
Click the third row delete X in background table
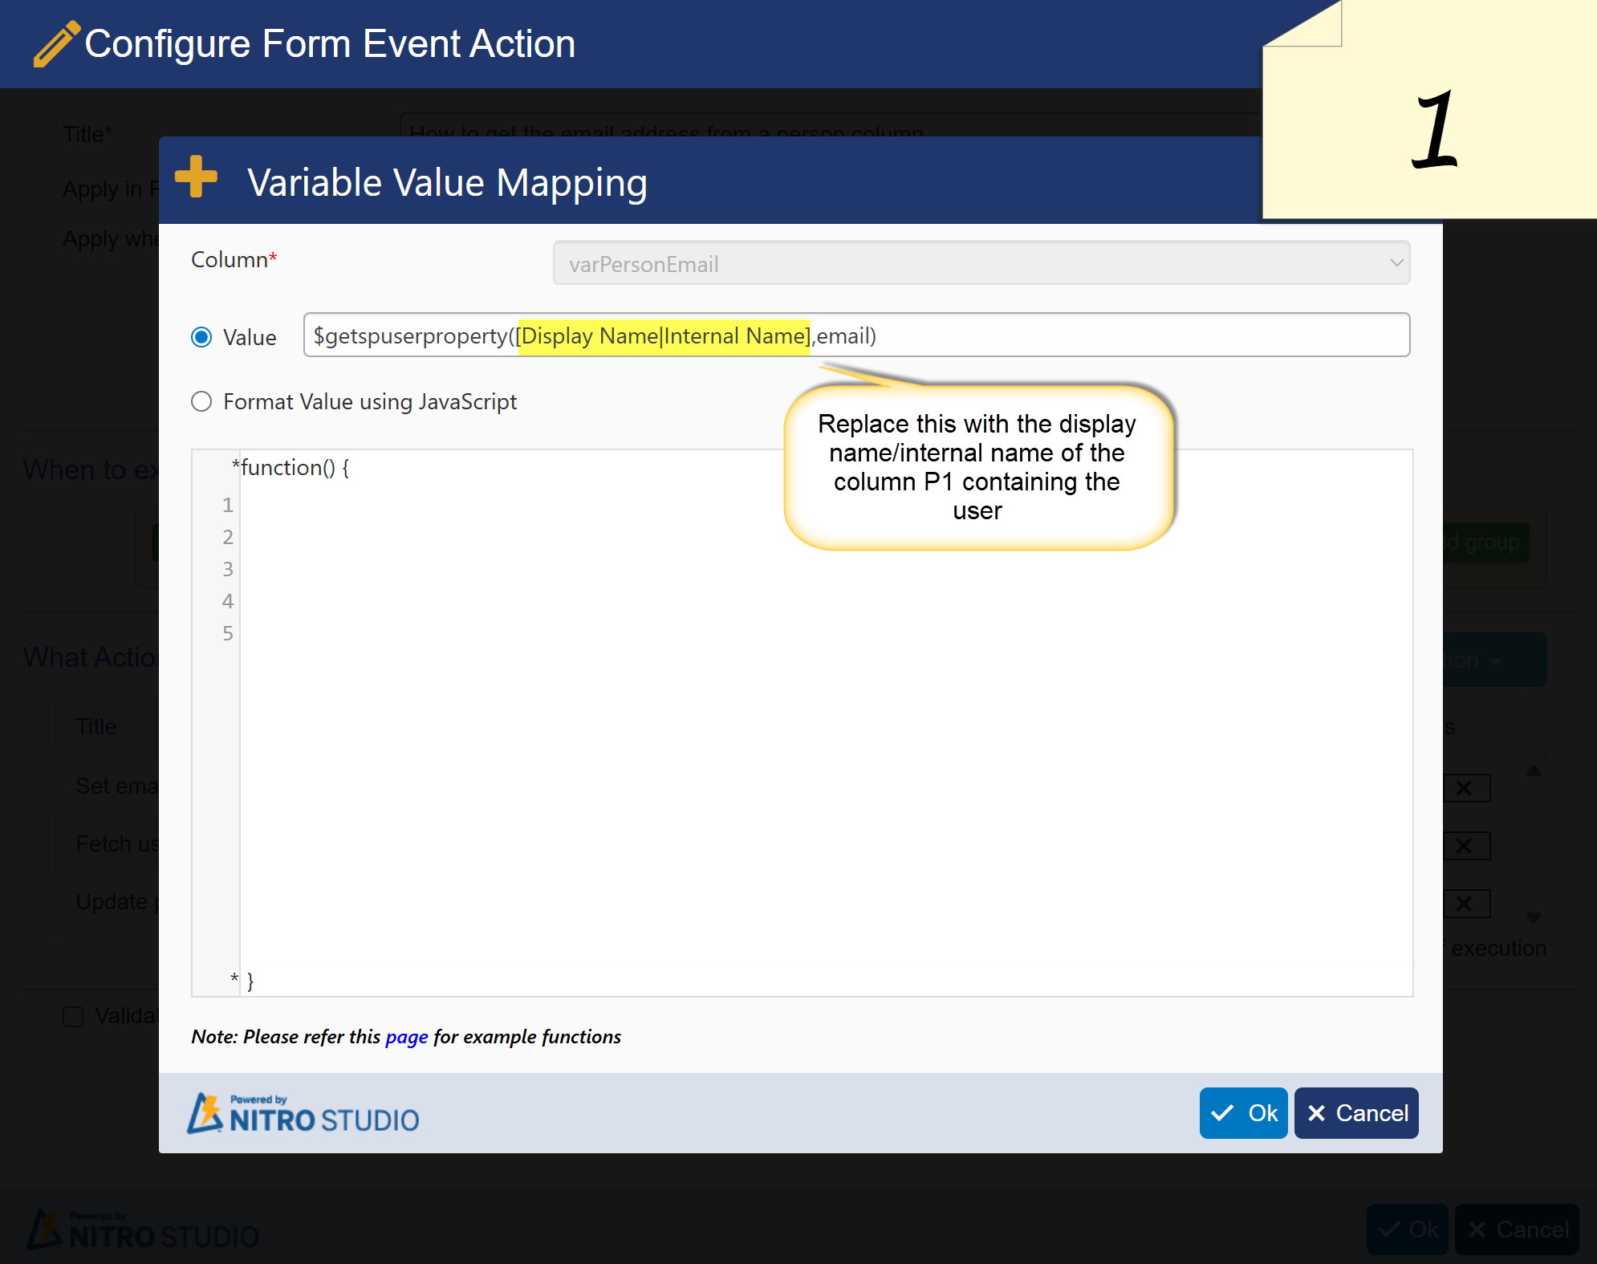pyautogui.click(x=1465, y=904)
